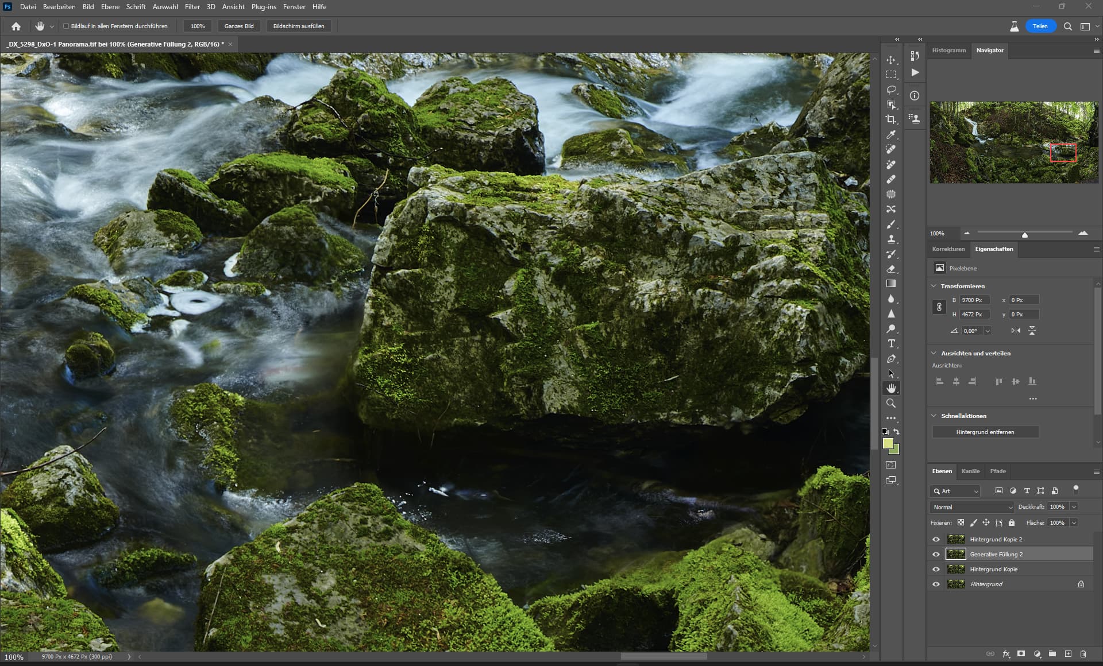The height and width of the screenshot is (666, 1103).
Task: Select the Rectangular Marquee tool
Action: tap(891, 75)
